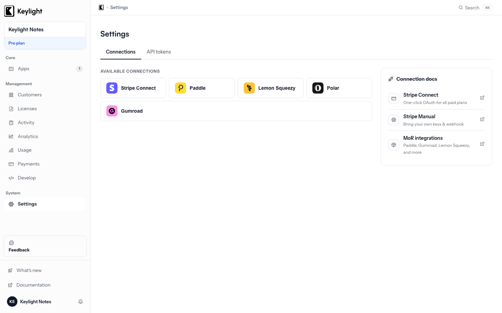Choose the Polar connection card
The width and height of the screenshot is (502, 313).
pyautogui.click(x=339, y=88)
